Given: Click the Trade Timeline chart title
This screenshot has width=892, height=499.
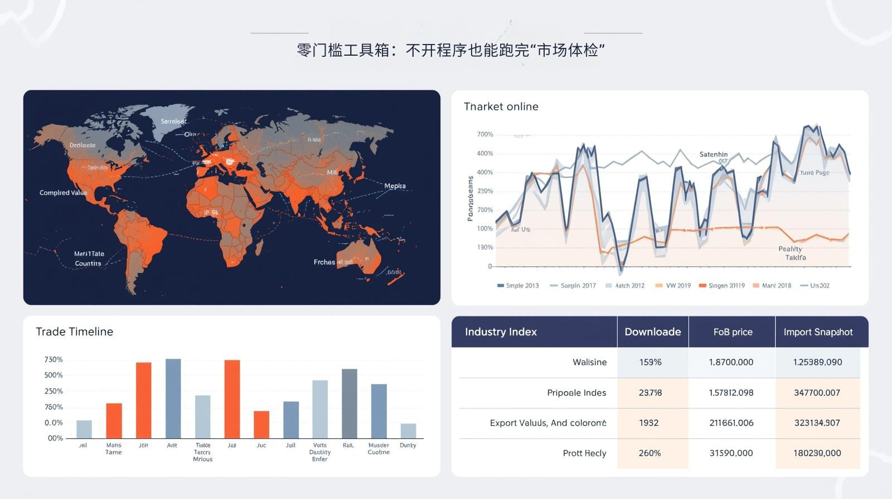Looking at the screenshot, I should tap(75, 332).
